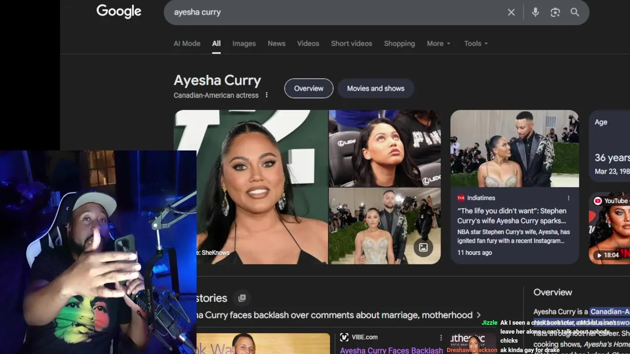The width and height of the screenshot is (630, 354).
Task: Open "The life you didn't want" Indiatimes headline
Action: pos(512,216)
